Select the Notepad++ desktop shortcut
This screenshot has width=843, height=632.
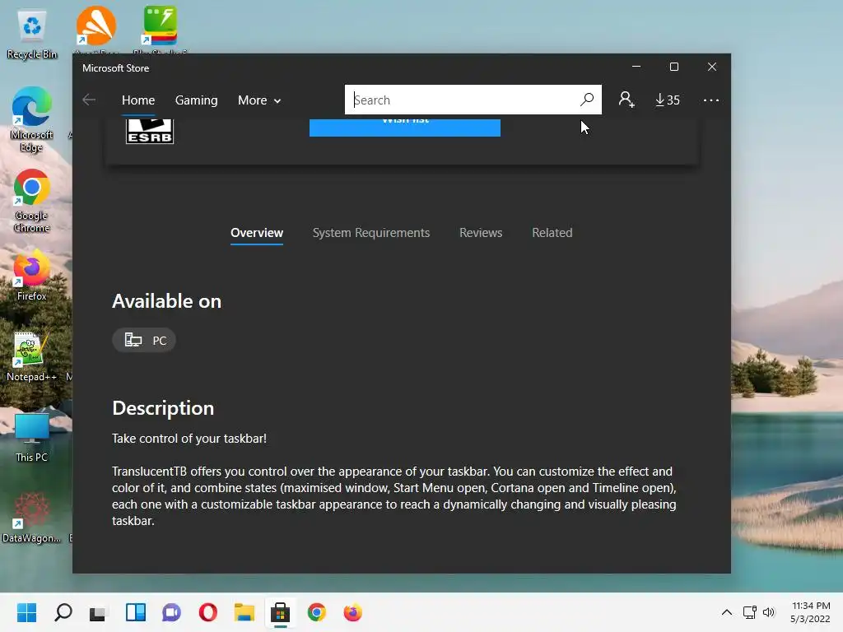pos(31,357)
